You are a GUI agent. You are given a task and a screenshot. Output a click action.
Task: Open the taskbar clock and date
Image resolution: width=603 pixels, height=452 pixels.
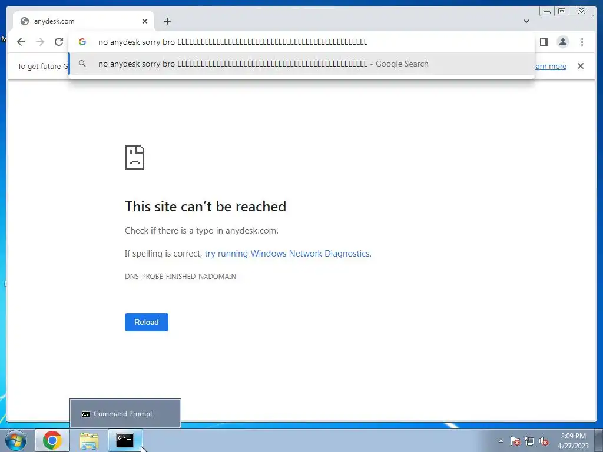click(573, 441)
